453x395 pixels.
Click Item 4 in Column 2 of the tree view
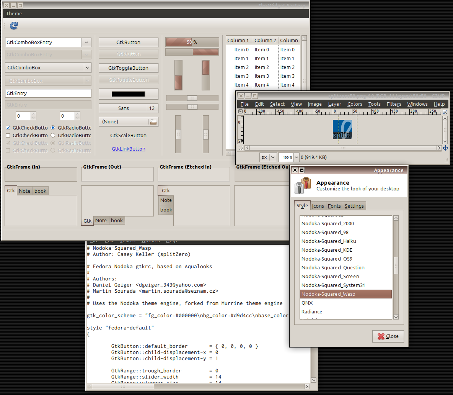click(x=261, y=85)
